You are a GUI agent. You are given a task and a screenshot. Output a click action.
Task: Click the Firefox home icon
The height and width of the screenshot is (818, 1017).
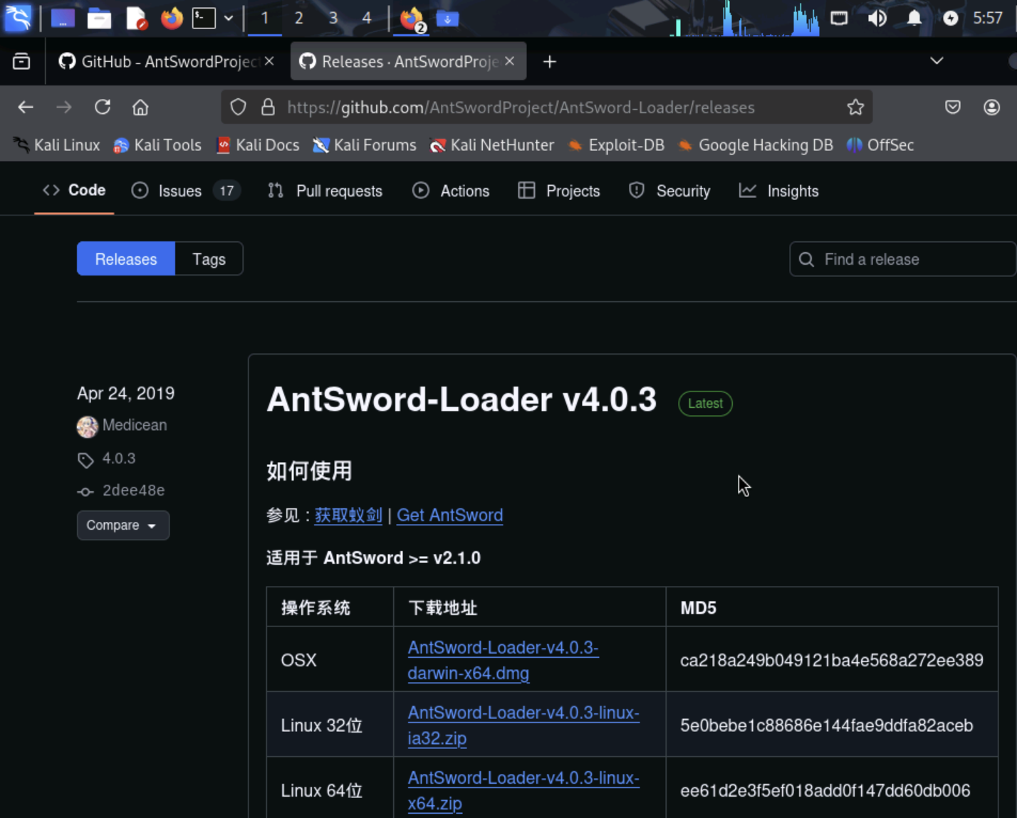(140, 108)
